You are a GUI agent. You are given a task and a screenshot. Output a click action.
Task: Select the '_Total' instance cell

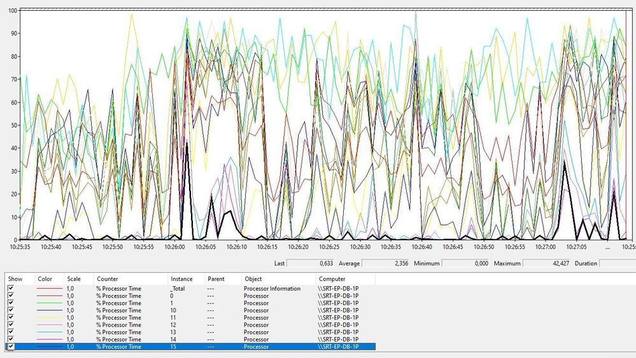tap(178, 288)
